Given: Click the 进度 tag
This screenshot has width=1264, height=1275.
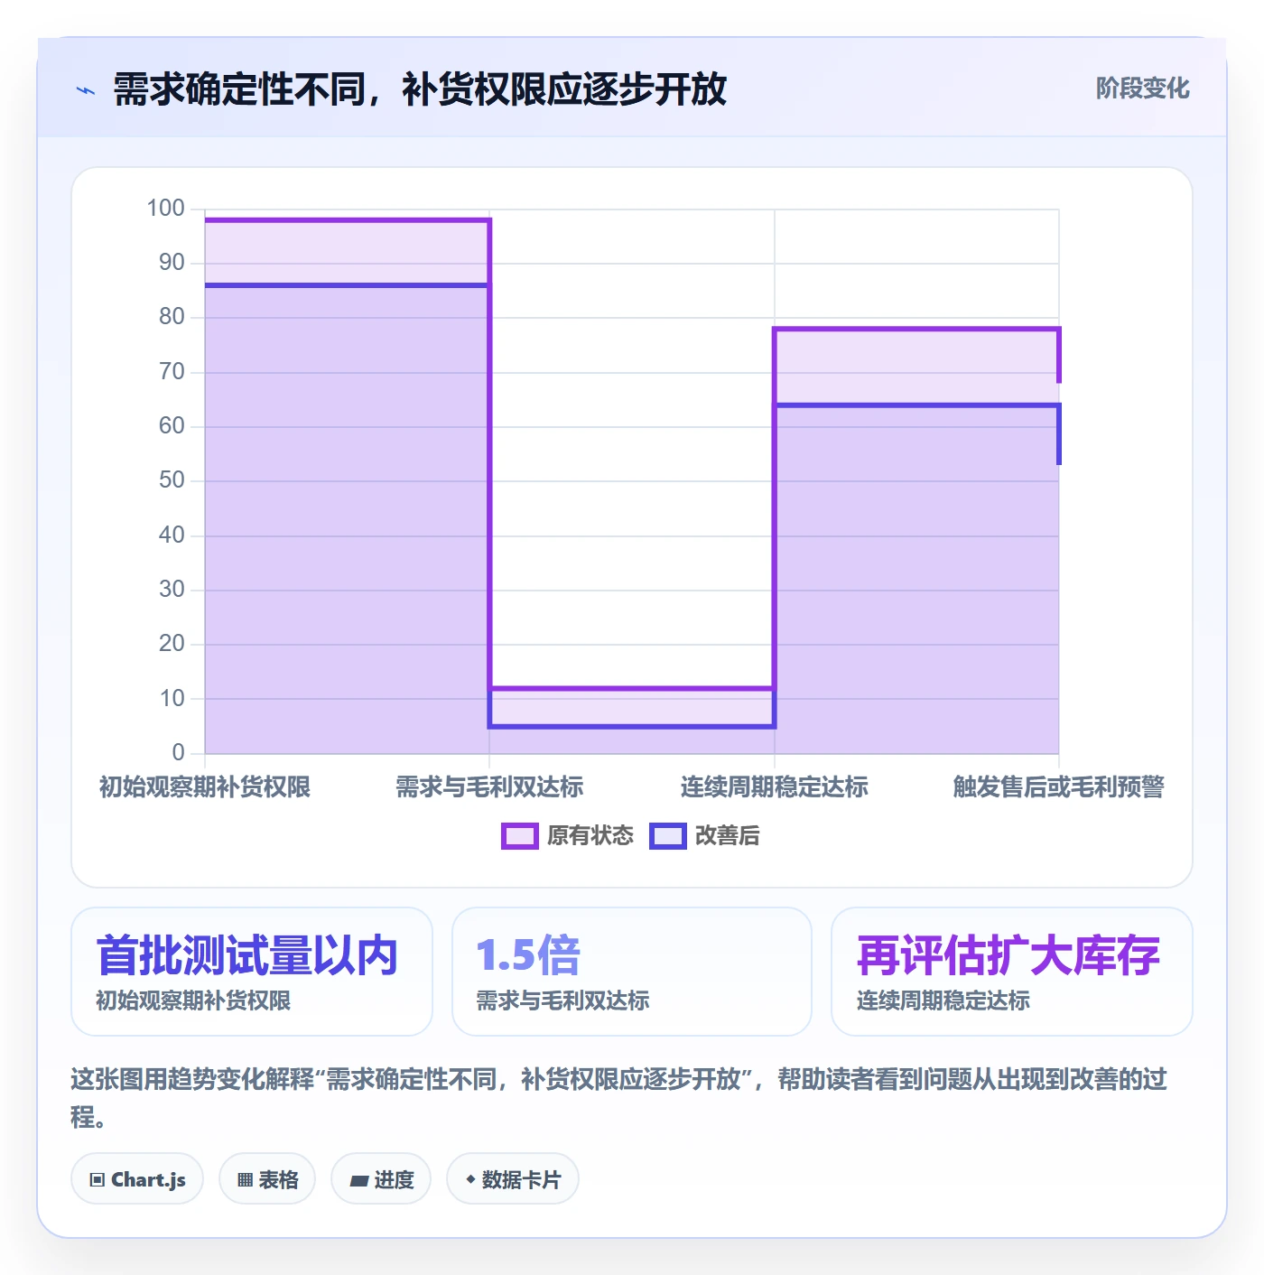Looking at the screenshot, I should [381, 1179].
